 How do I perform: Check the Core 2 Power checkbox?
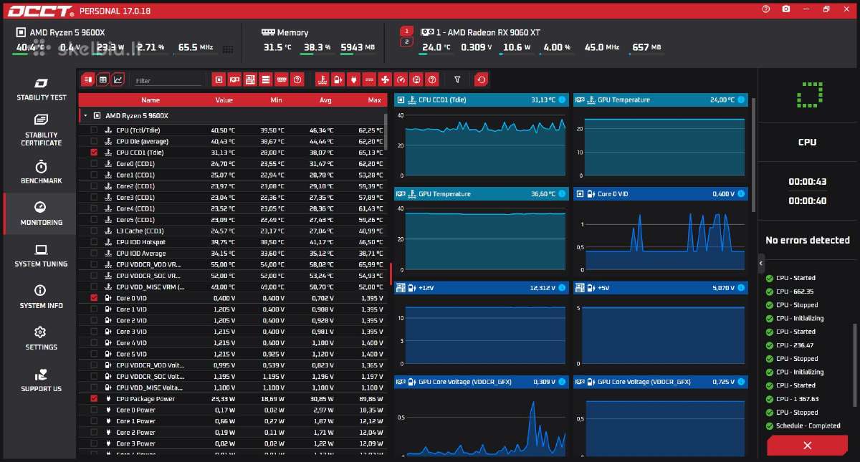[94, 433]
